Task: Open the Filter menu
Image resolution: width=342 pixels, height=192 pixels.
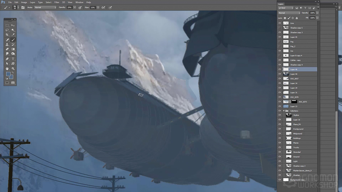Action: click(x=57, y=2)
